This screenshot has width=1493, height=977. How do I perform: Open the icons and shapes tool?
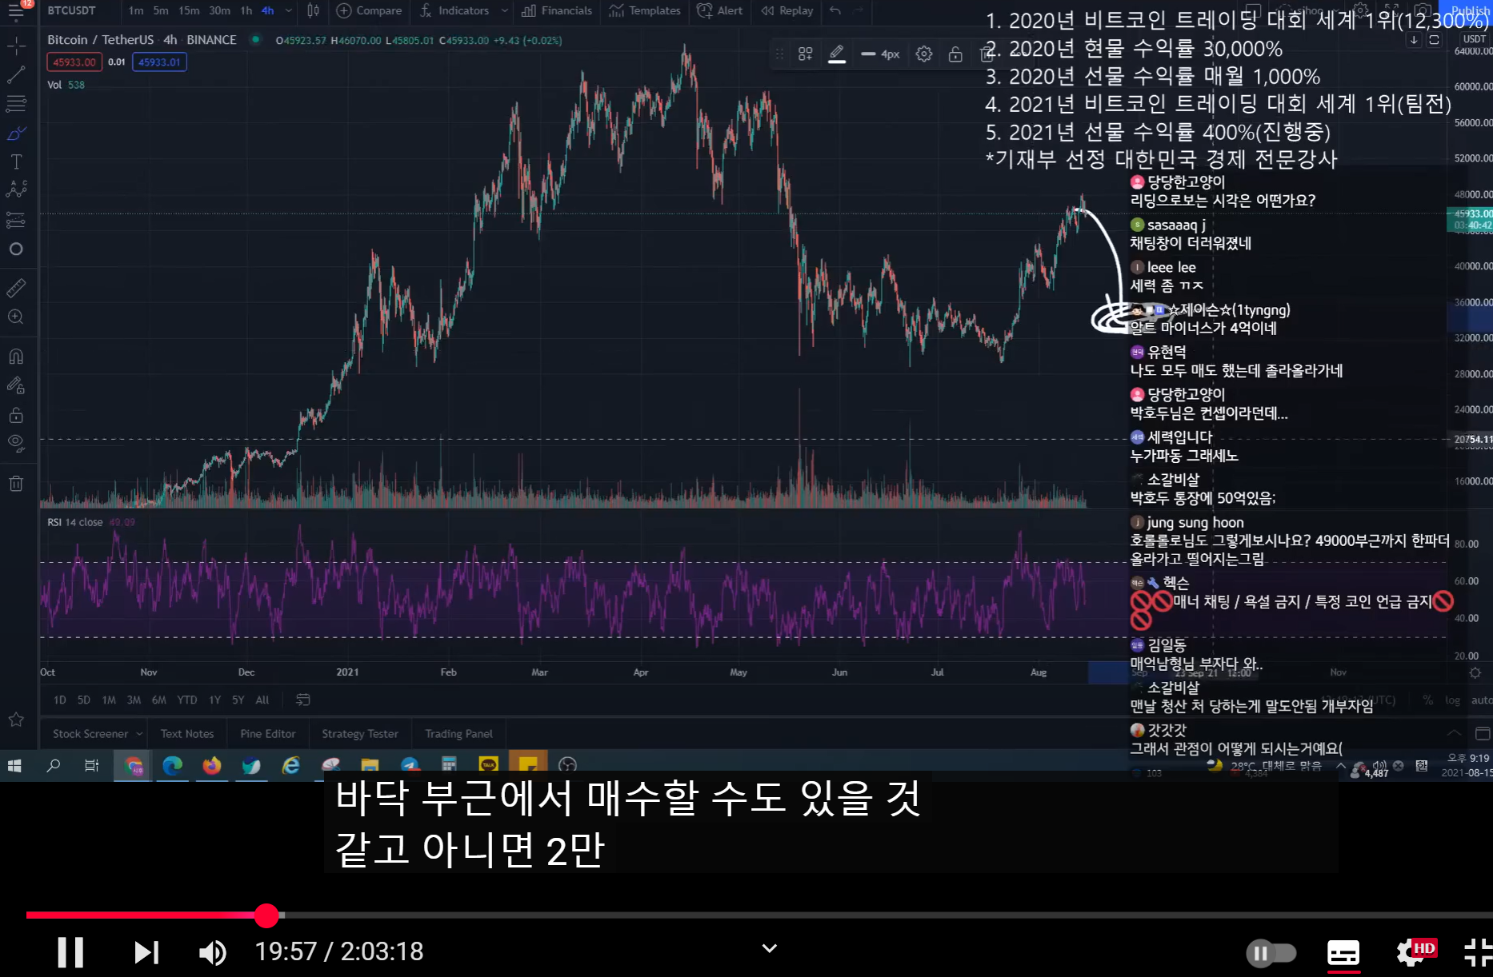(16, 249)
